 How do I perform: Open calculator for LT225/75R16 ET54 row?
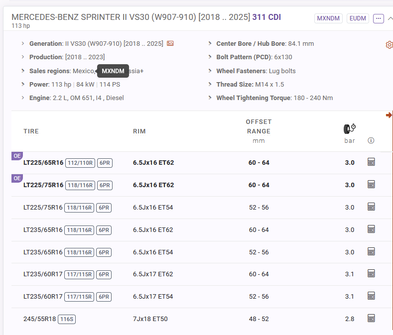[371, 207]
